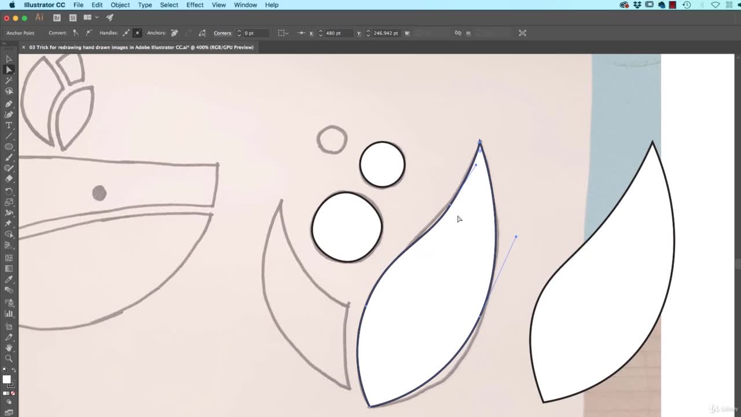
Task: Click the Y value field 246.942 pt
Action: pyautogui.click(x=386, y=33)
